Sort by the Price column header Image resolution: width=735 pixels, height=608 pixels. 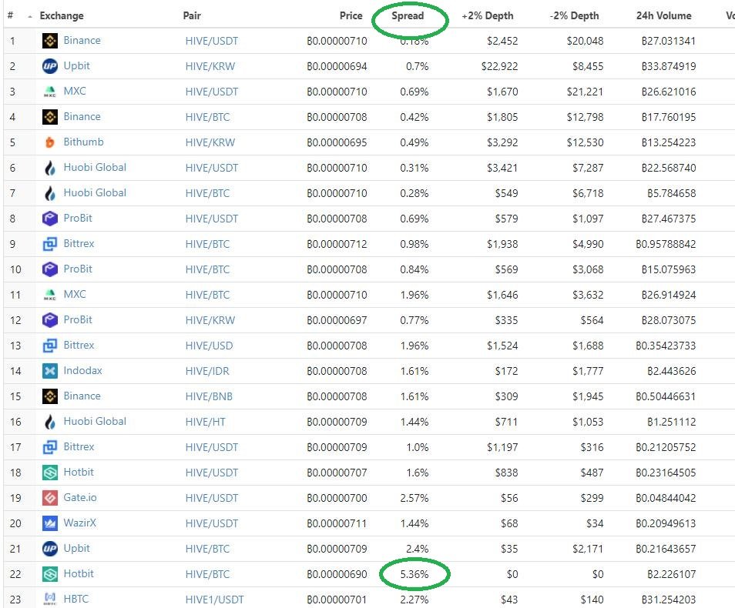[x=351, y=15]
